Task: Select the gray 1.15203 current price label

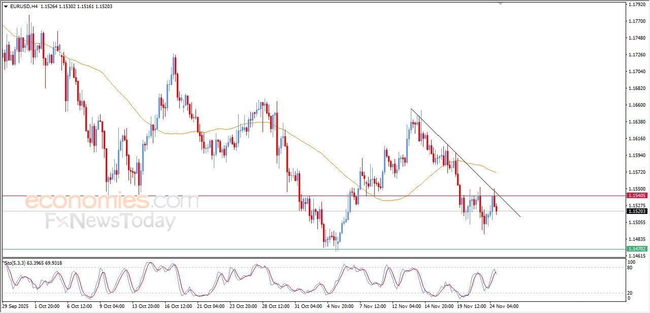Action: coord(636,211)
